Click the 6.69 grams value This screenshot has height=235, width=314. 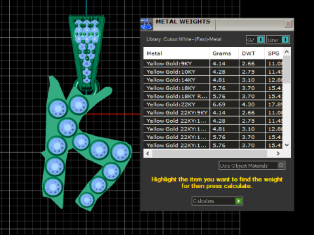(x=219, y=104)
